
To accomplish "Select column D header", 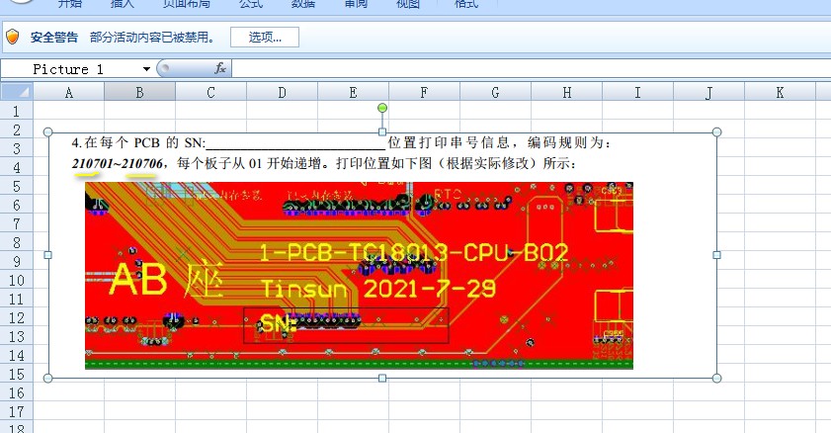I will click(x=282, y=92).
